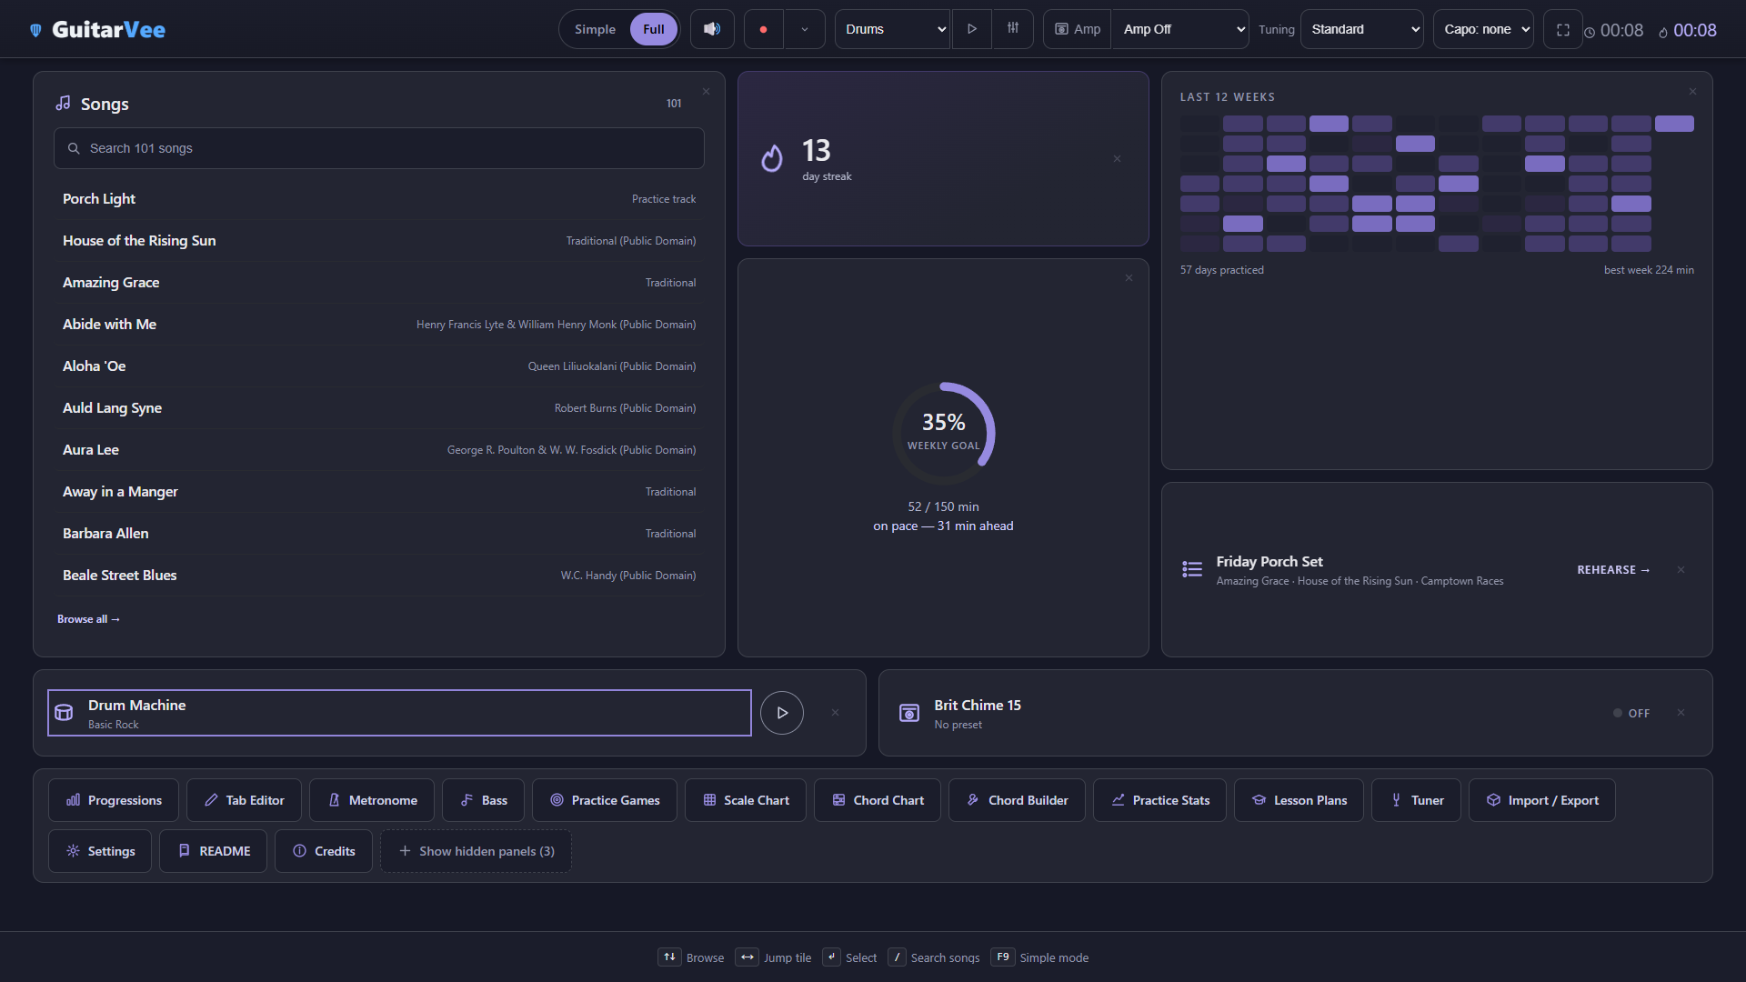
Task: Toggle the Brit Chime 15 OFF switch
Action: (x=1631, y=713)
